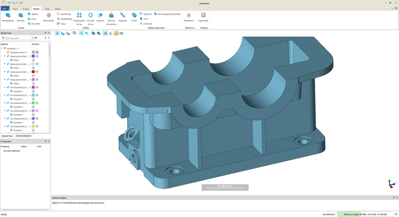This screenshot has width=399, height=217.
Task: Open the Defeature tool
Action: pyautogui.click(x=189, y=15)
